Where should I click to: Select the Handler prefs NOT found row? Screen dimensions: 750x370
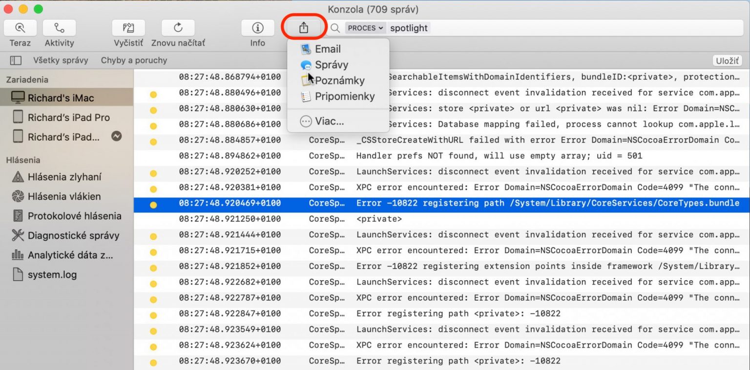pos(441,156)
